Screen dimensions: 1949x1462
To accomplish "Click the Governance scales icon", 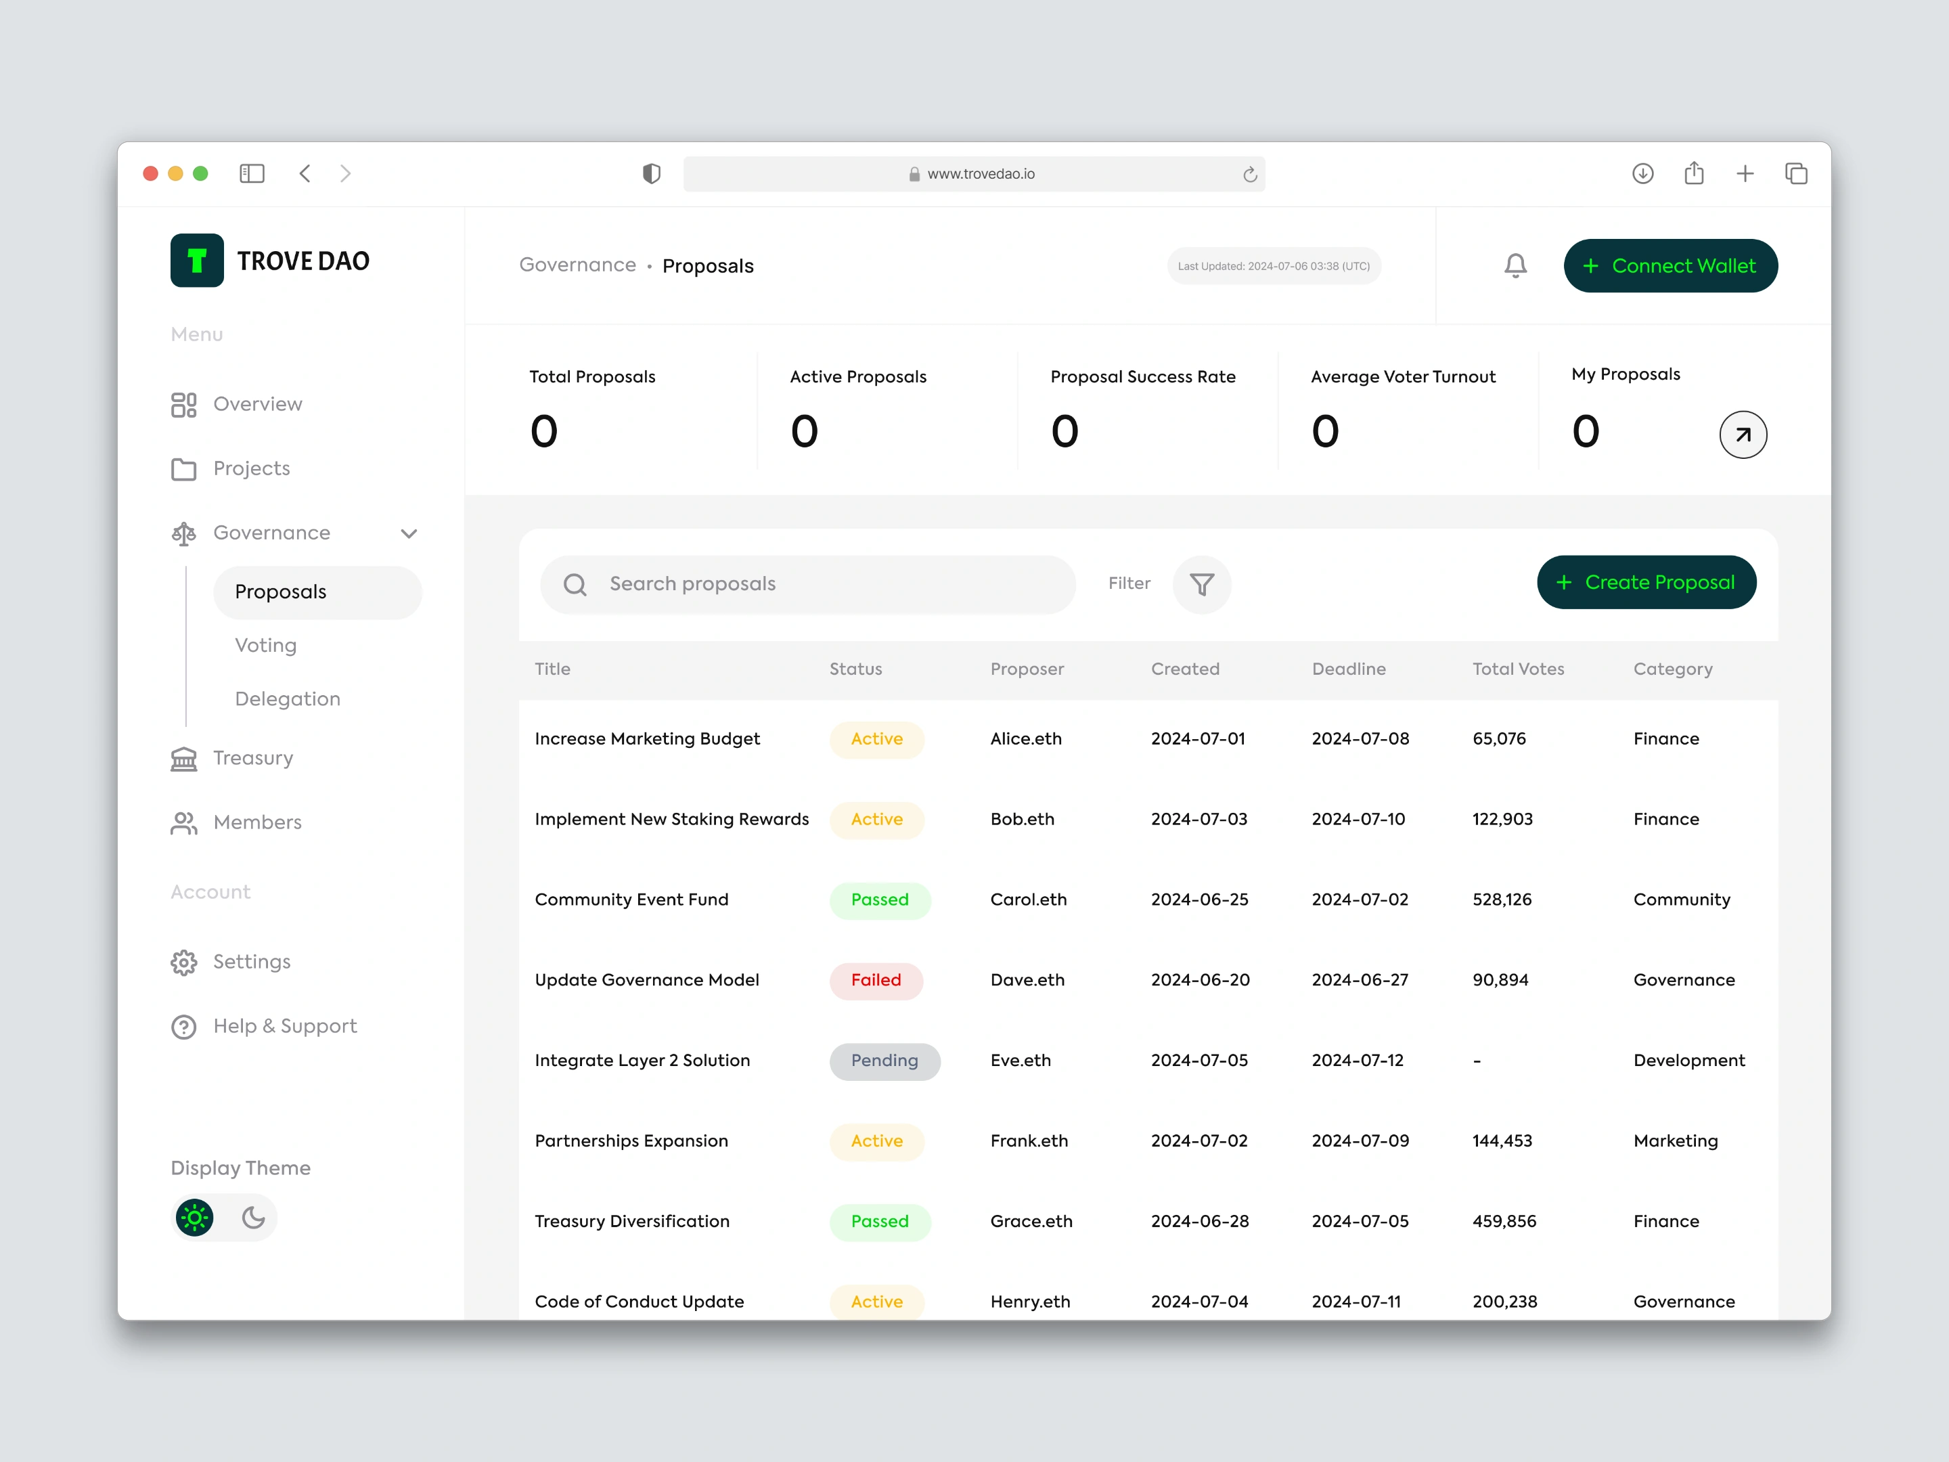I will point(183,533).
